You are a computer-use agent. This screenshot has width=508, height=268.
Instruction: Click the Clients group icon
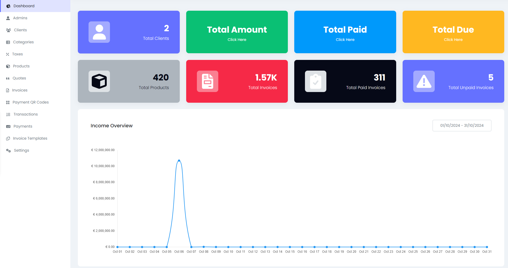point(9,30)
